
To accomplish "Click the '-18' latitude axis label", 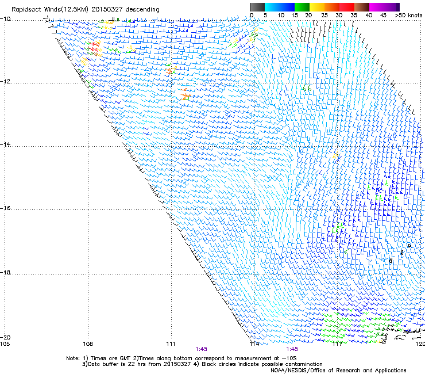I will click(5, 272).
